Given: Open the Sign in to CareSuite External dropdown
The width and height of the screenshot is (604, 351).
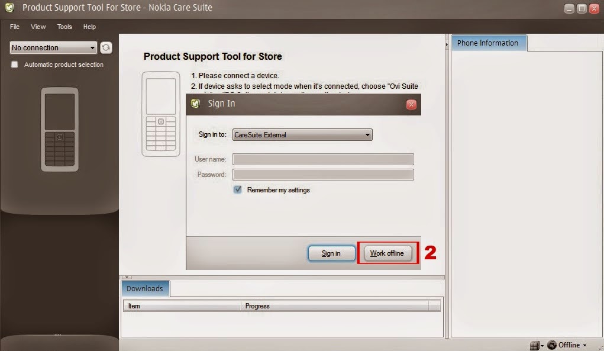Looking at the screenshot, I should point(302,135).
